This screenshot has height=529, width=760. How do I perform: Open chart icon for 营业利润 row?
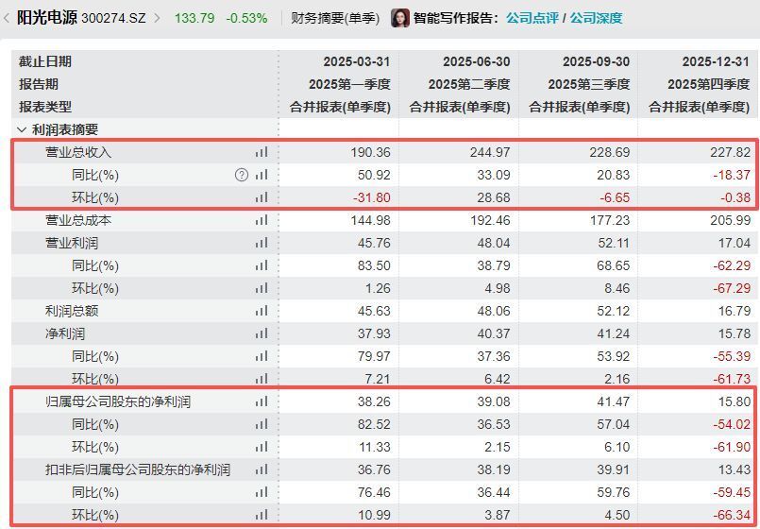(262, 243)
